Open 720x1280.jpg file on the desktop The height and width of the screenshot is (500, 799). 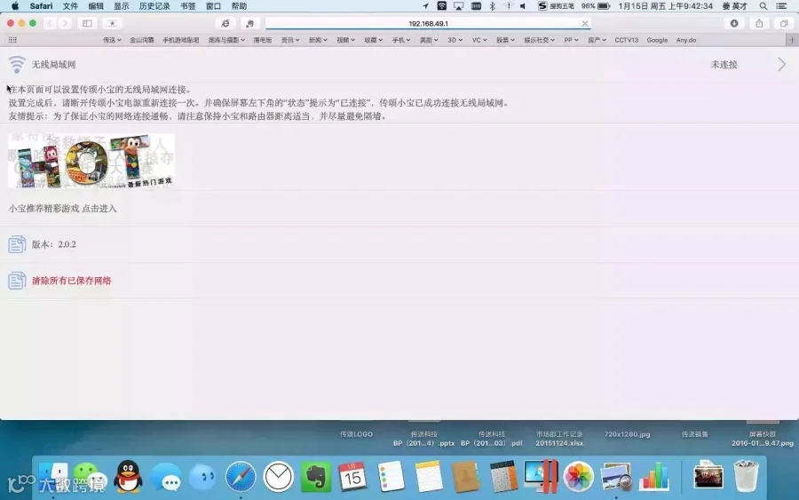click(x=627, y=434)
